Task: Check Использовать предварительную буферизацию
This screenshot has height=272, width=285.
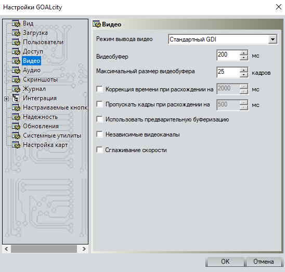Action: click(x=100, y=119)
